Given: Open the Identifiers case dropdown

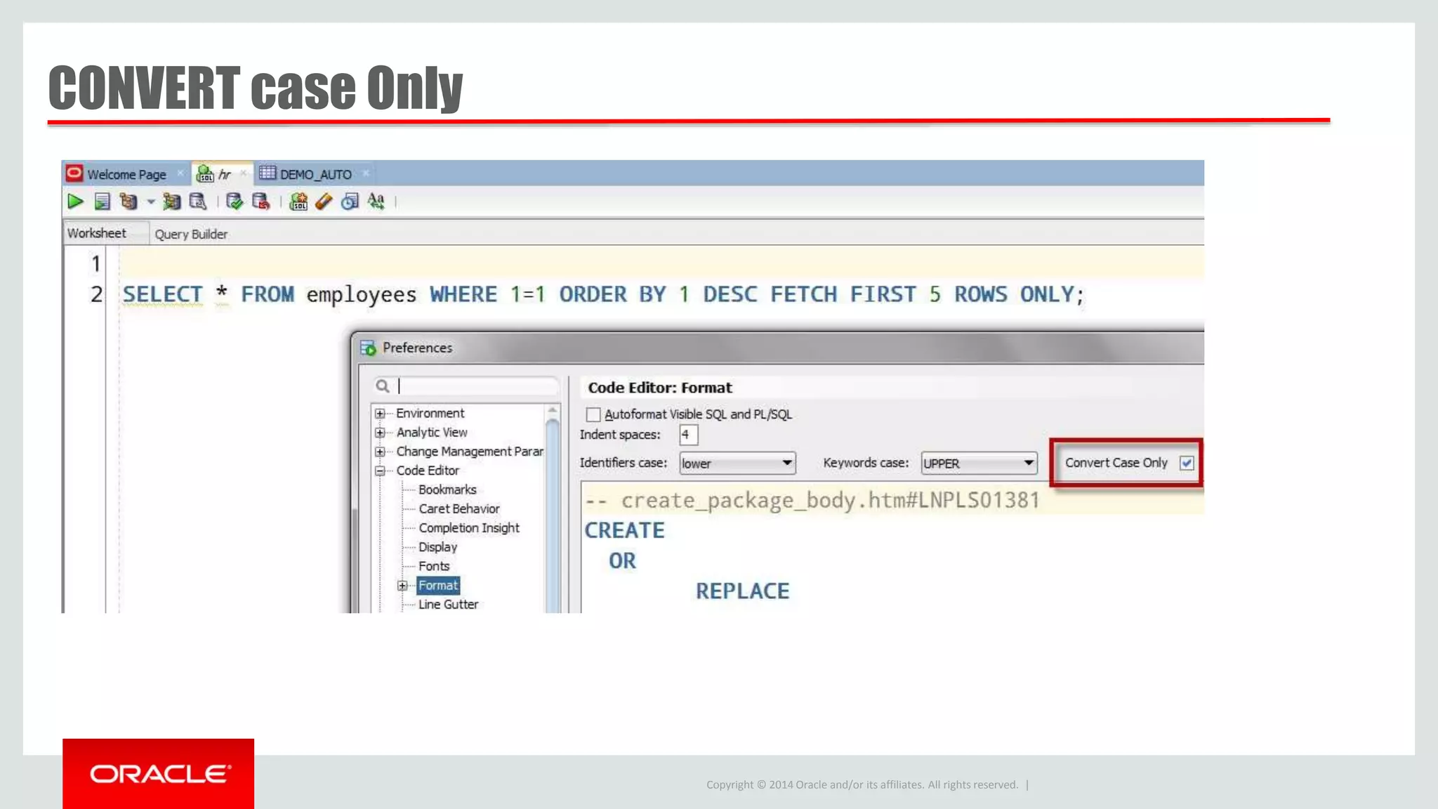Looking at the screenshot, I should (x=737, y=463).
